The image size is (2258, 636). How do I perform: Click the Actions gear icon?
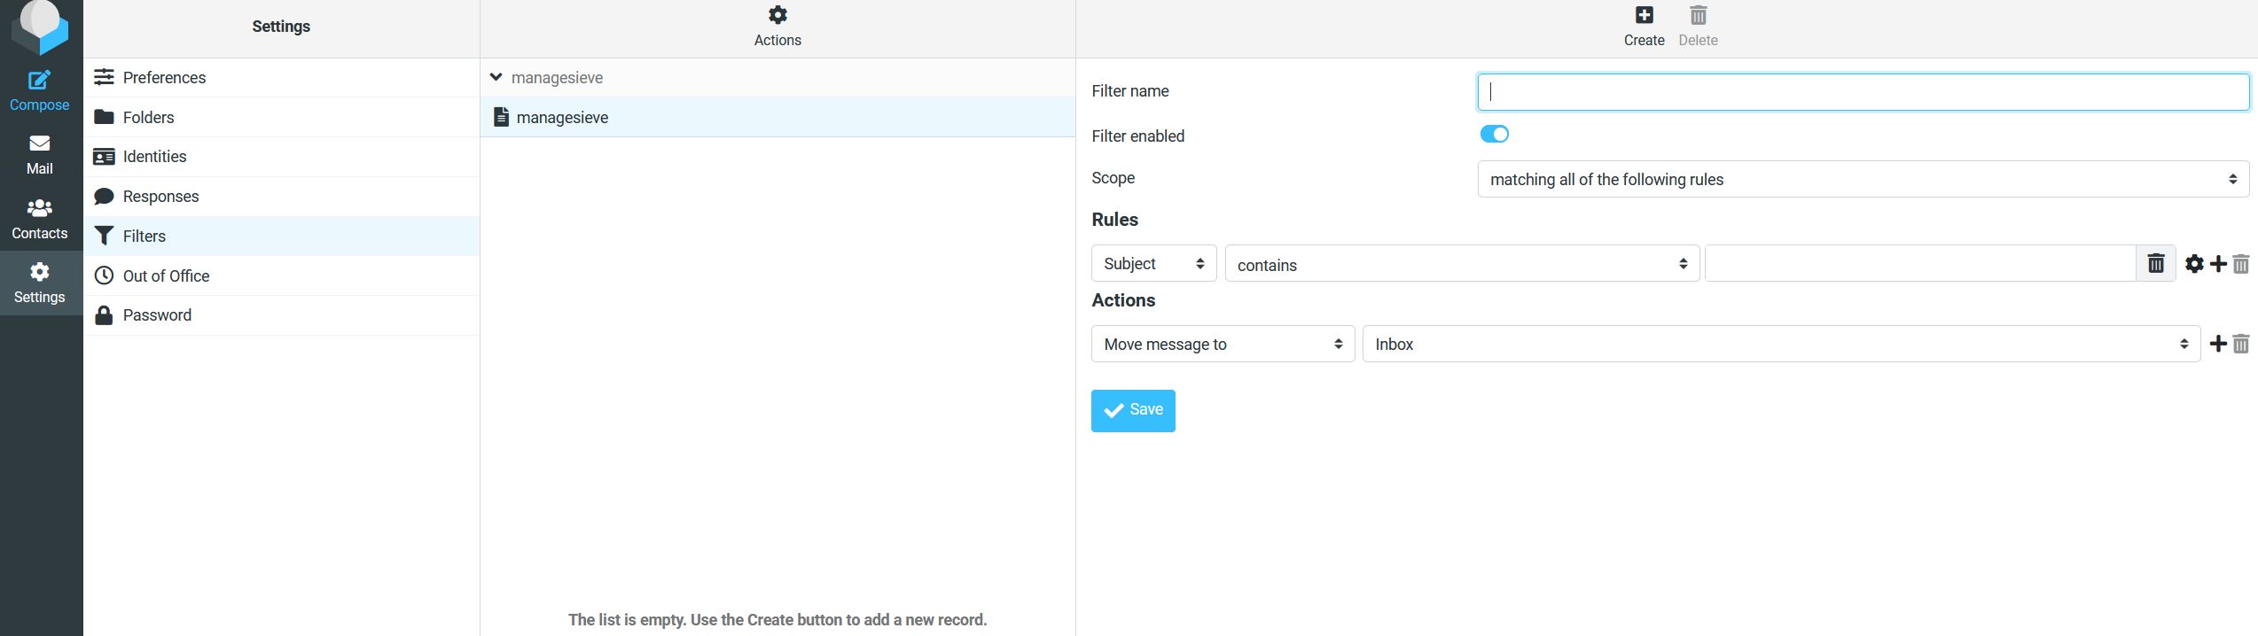(x=777, y=16)
